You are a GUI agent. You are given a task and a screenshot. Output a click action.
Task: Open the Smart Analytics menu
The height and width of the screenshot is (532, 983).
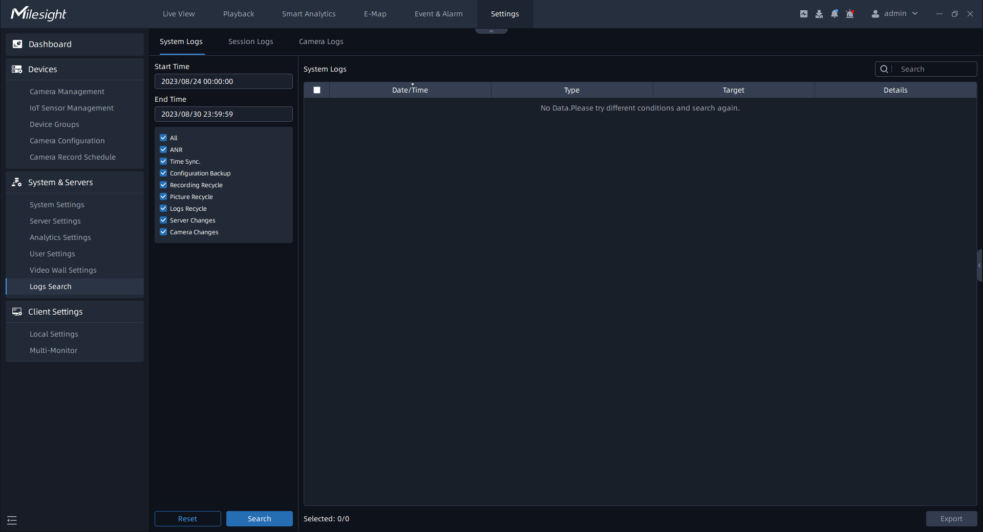pos(309,14)
